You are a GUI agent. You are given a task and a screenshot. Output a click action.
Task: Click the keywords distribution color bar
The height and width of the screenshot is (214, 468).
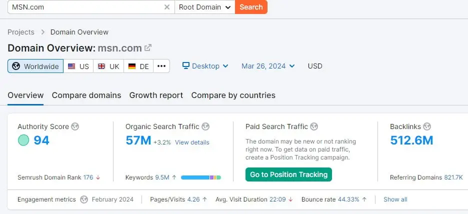201,177
